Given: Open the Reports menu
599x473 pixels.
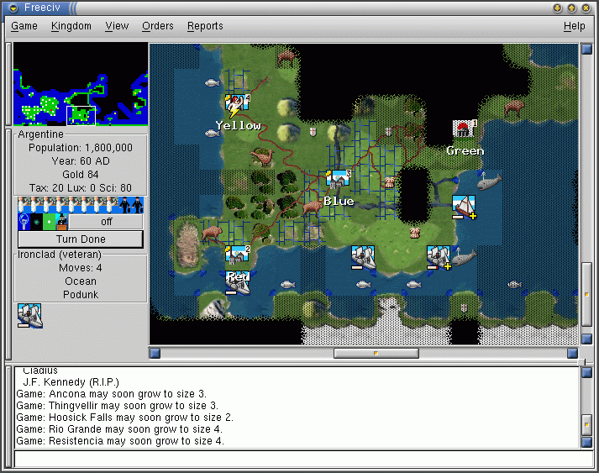Looking at the screenshot, I should (x=205, y=26).
